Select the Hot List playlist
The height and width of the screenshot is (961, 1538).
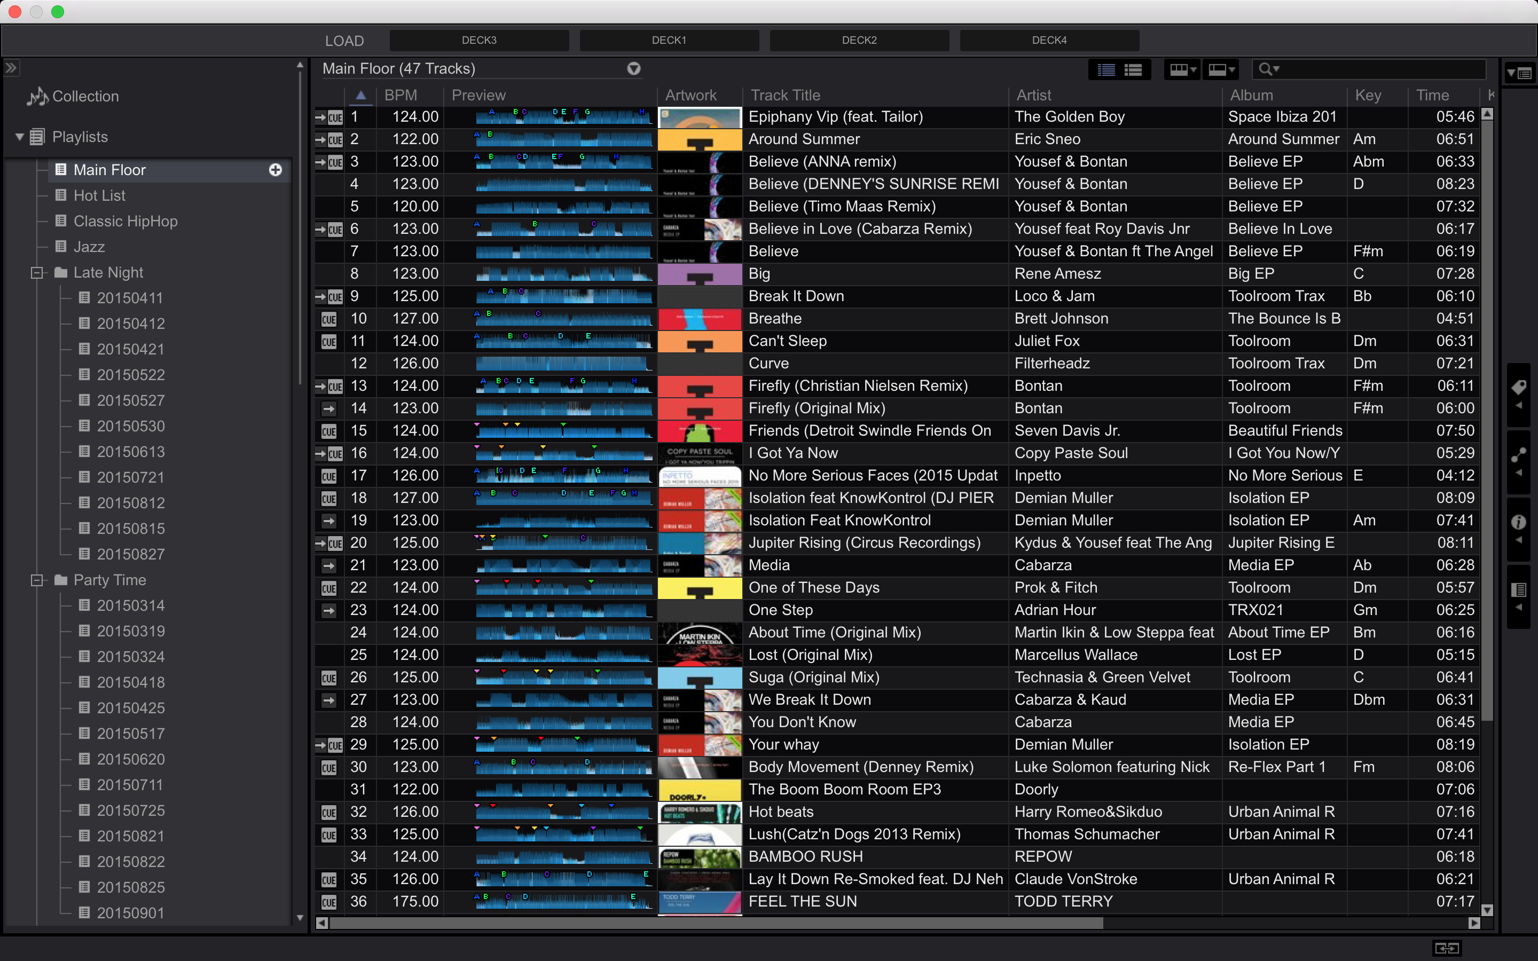tap(99, 196)
